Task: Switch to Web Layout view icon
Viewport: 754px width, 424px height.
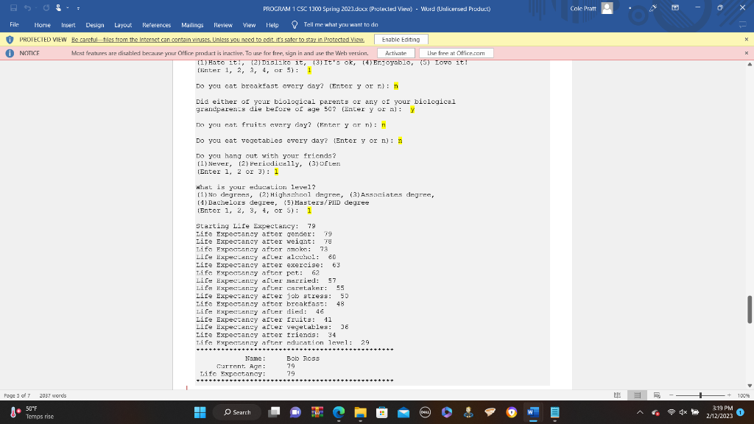Action: 657,395
